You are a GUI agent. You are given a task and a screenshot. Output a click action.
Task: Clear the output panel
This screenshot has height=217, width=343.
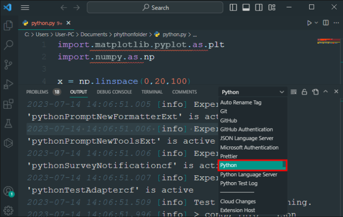coord(294,92)
